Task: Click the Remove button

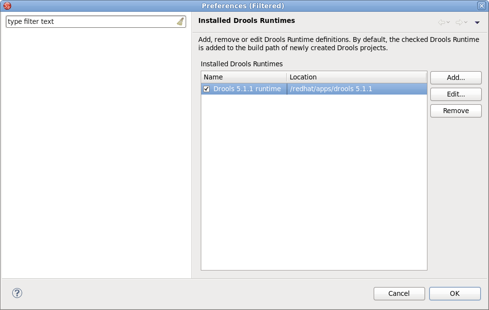Action: [456, 111]
